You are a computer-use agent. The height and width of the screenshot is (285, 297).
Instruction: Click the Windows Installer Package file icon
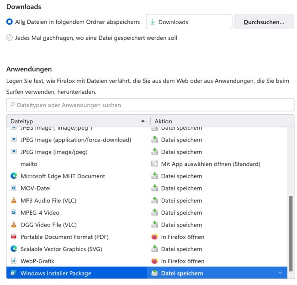[14, 273]
